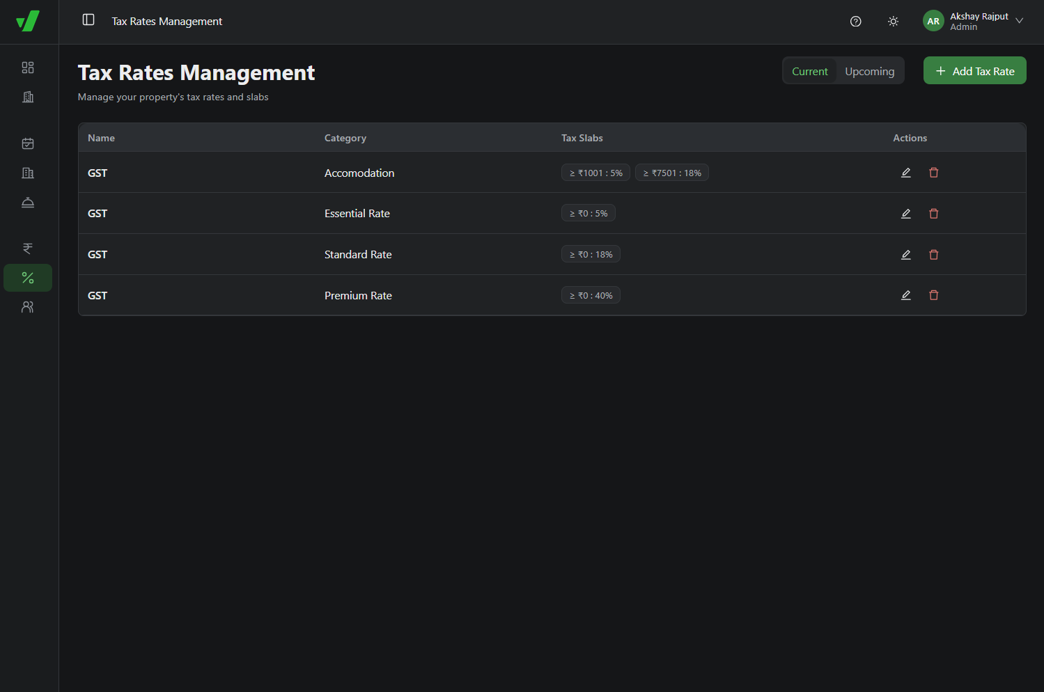Screen dimensions: 1044x692
Task: Delete the Premium Rate GST row
Action: [x=934, y=295]
